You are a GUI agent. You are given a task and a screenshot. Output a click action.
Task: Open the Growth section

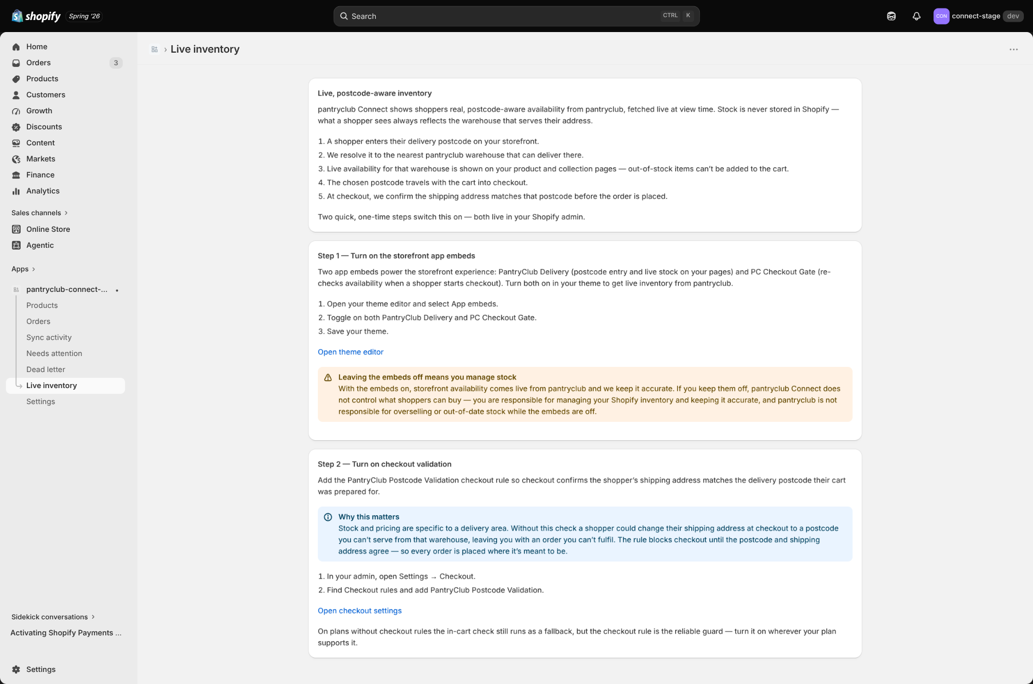click(x=39, y=111)
